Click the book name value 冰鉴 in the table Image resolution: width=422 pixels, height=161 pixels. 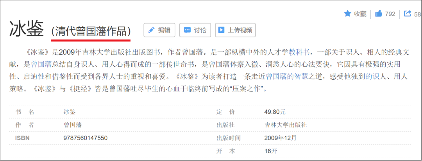coord(70,112)
